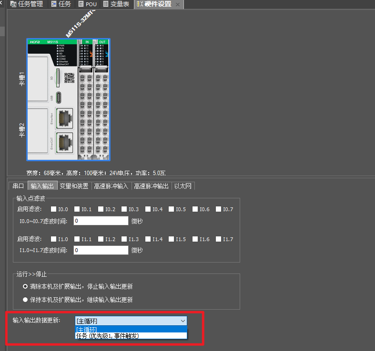Open the 任务管理 tab
Image resolution: width=375 pixels, height=351 pixels.
click(x=27, y=4)
